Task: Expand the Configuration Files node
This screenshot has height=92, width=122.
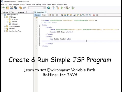Action: tap(5, 31)
